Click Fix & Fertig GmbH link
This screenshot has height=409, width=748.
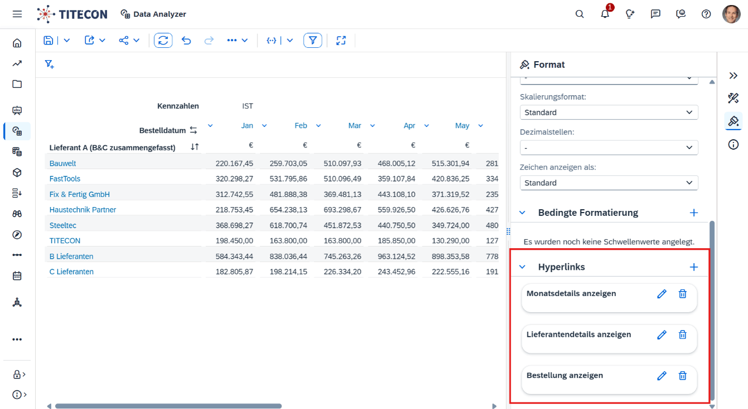80,194
